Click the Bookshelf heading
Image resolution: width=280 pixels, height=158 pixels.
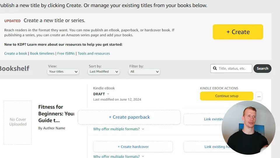pyautogui.click(x=15, y=68)
